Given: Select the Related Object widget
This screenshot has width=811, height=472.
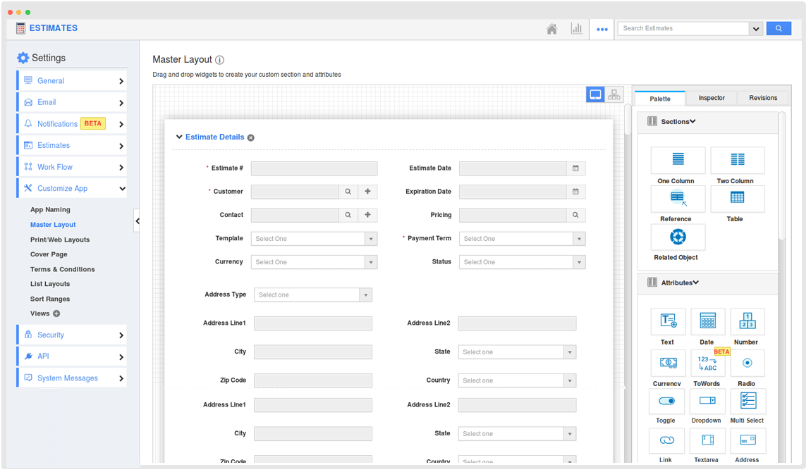Looking at the screenshot, I should coord(678,237).
